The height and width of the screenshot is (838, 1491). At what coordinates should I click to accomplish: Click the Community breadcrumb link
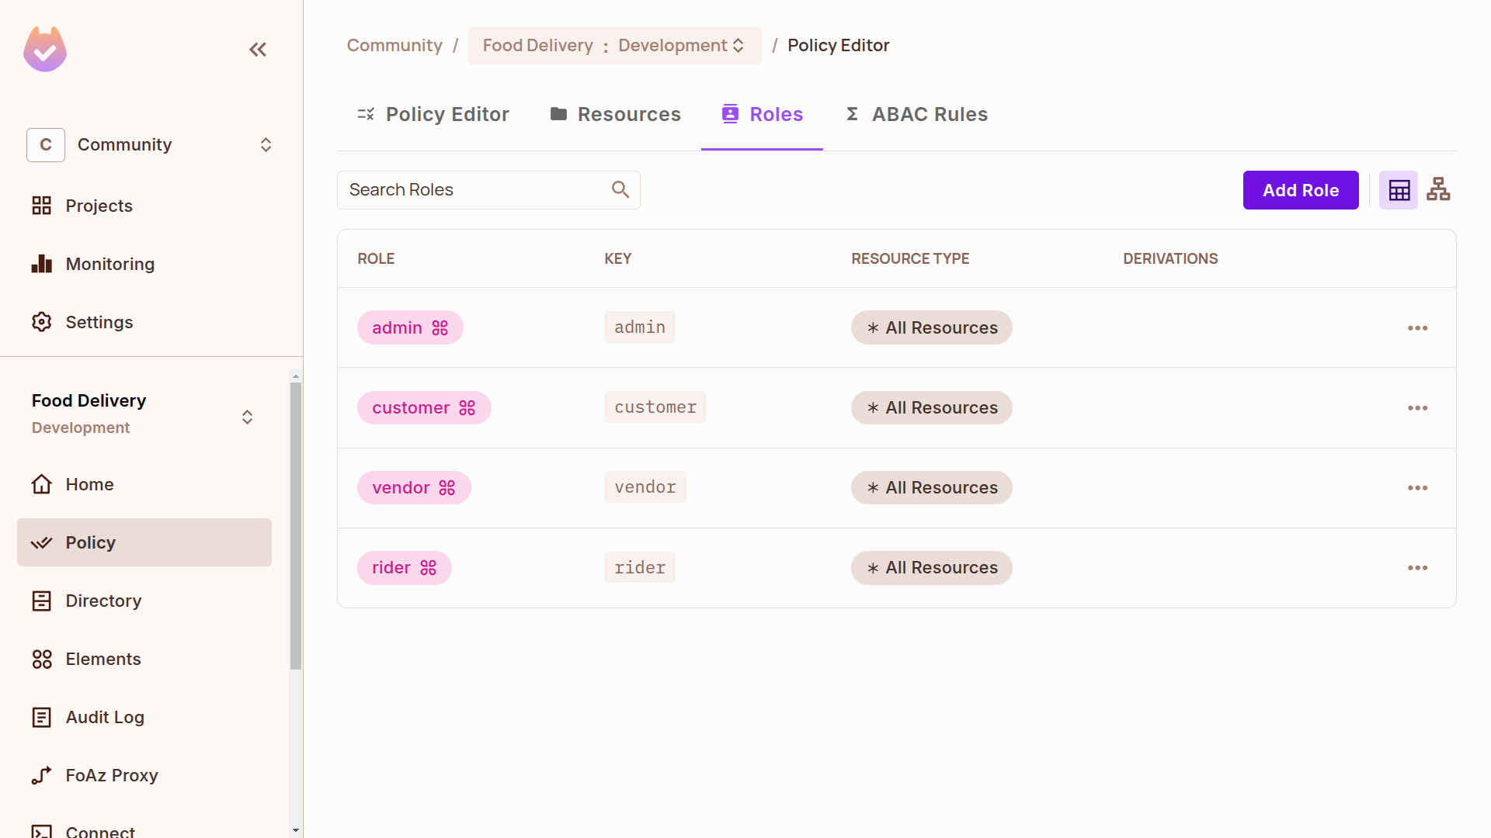click(x=394, y=46)
